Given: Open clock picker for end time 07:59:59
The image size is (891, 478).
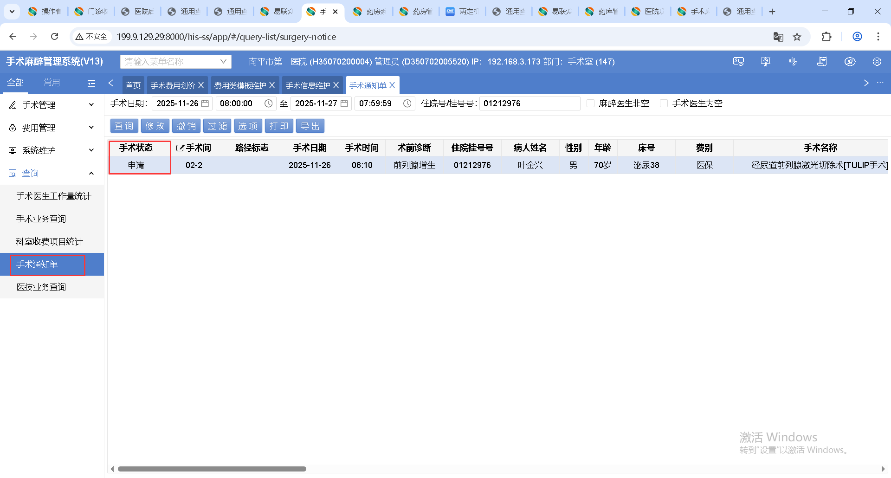Looking at the screenshot, I should pyautogui.click(x=407, y=103).
